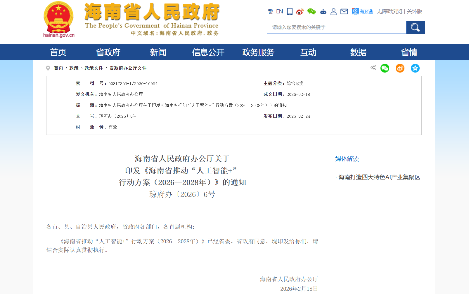Open the user login icon
The image size is (469, 294).
tap(333, 11)
